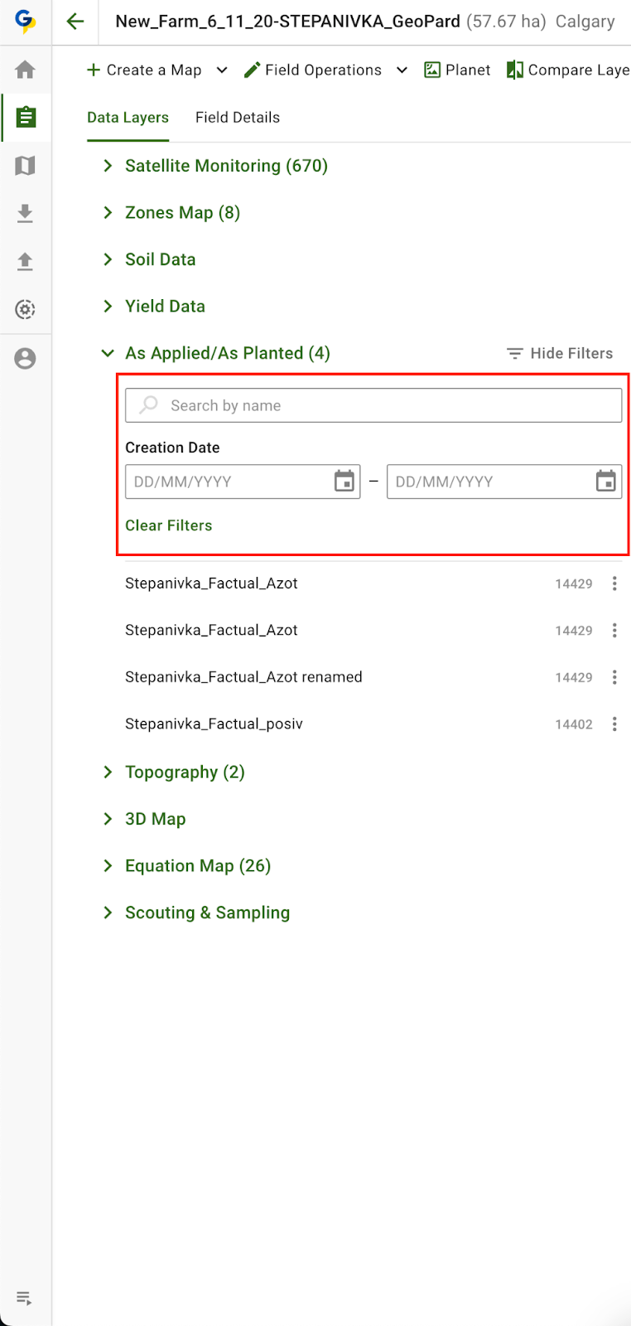The height and width of the screenshot is (1326, 631).
Task: Select the Data Layers tab
Action: pyautogui.click(x=128, y=118)
